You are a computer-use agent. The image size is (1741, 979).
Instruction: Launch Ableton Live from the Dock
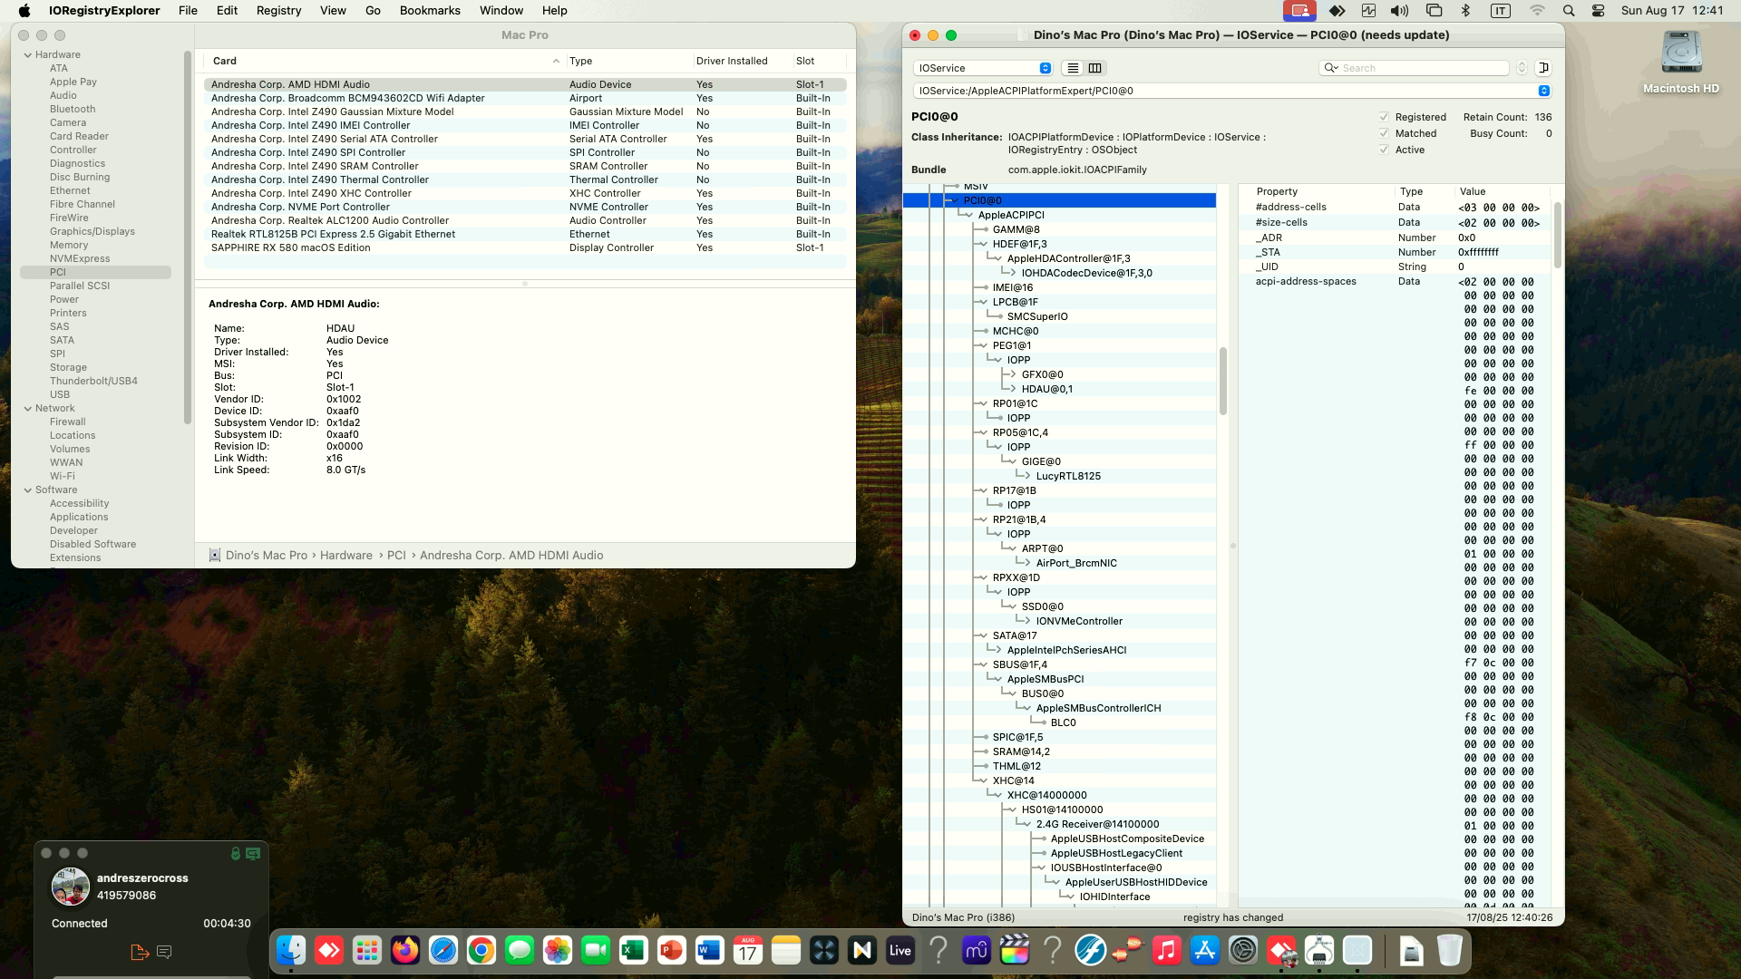(x=900, y=950)
